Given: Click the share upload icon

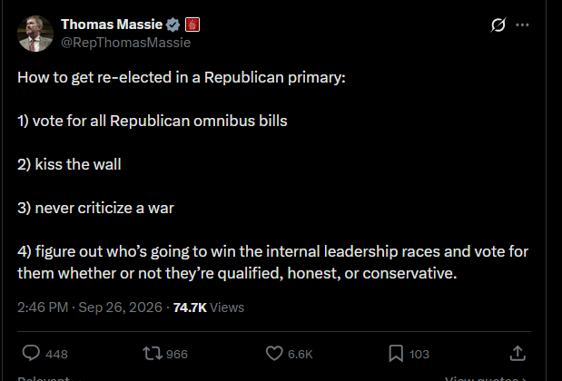Looking at the screenshot, I should (x=518, y=353).
